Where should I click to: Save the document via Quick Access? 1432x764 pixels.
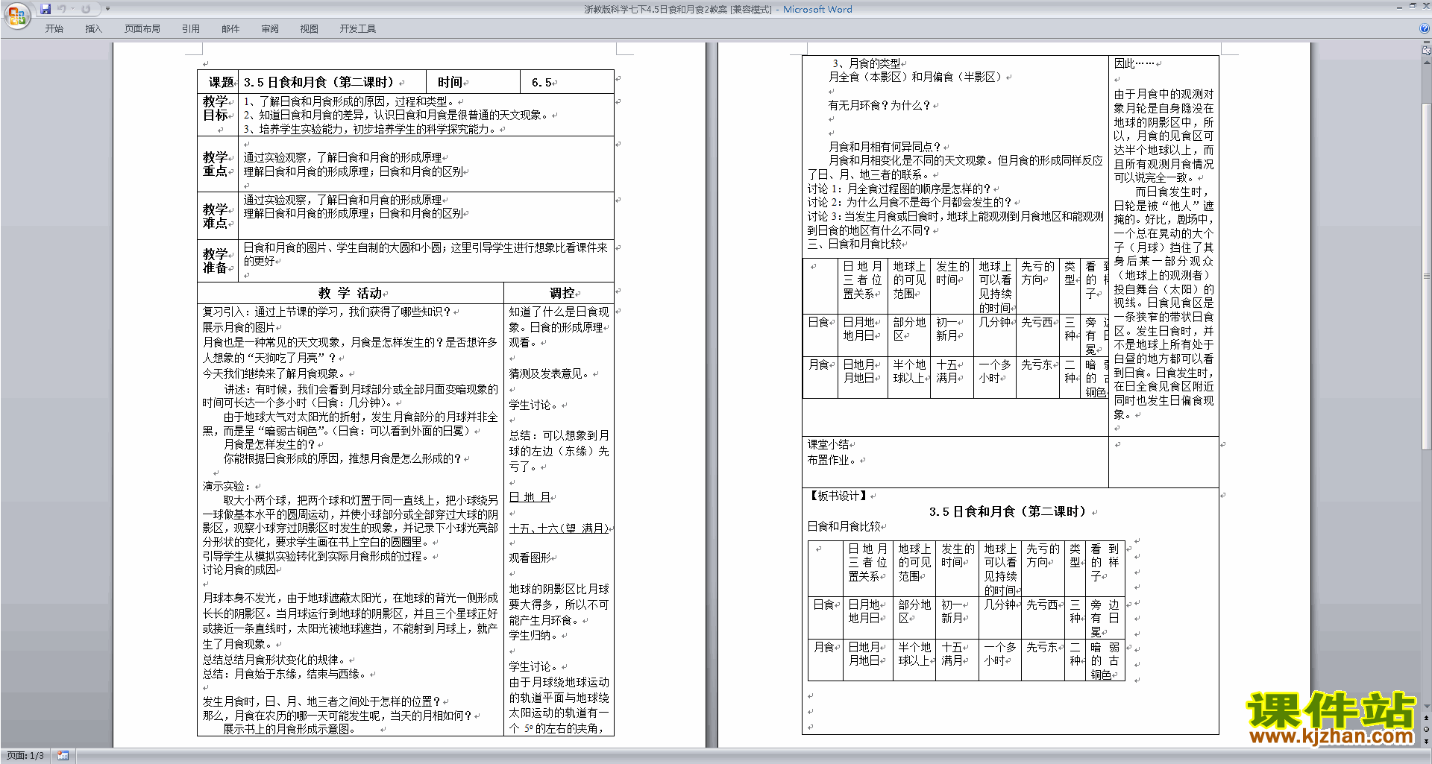[45, 9]
